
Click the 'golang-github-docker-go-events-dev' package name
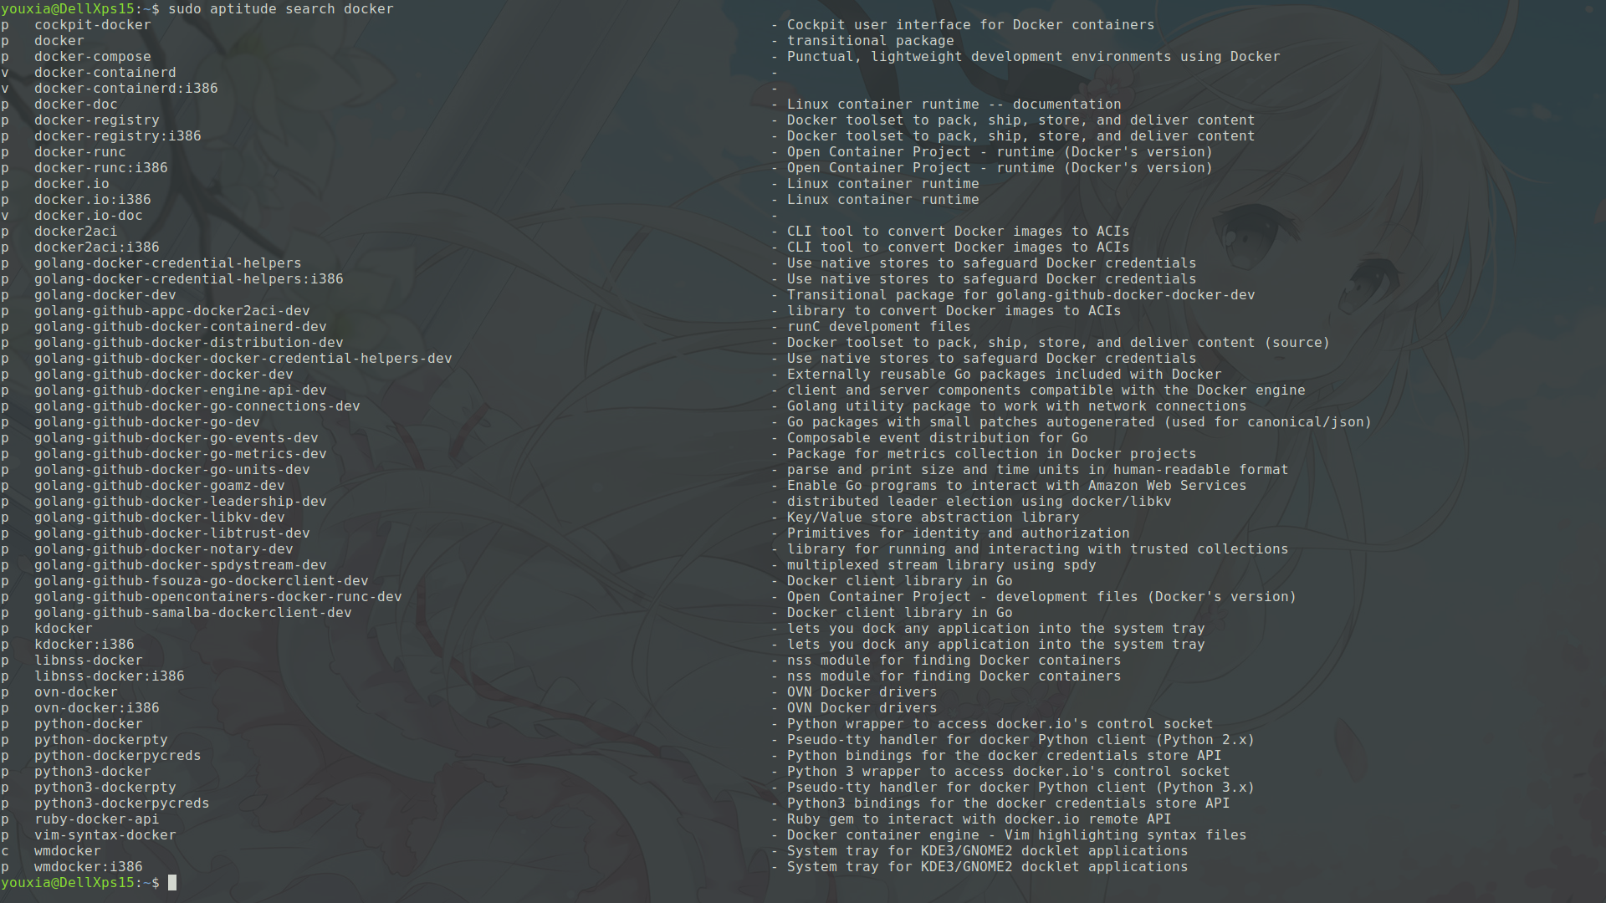(176, 437)
